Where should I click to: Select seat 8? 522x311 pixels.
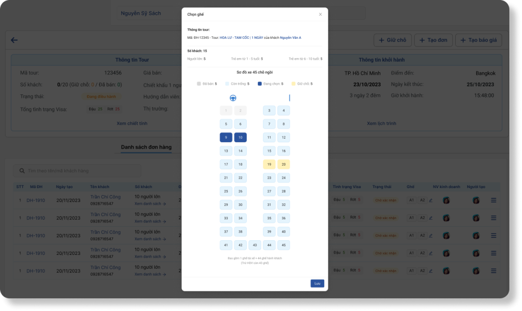[x=283, y=124]
